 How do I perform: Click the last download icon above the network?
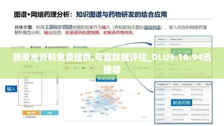click(x=148, y=68)
